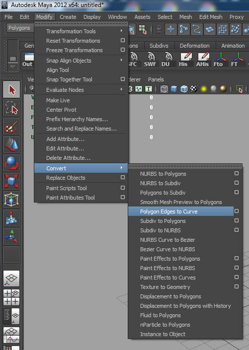Open the Select menu
The image size is (249, 350).
coord(165,17)
